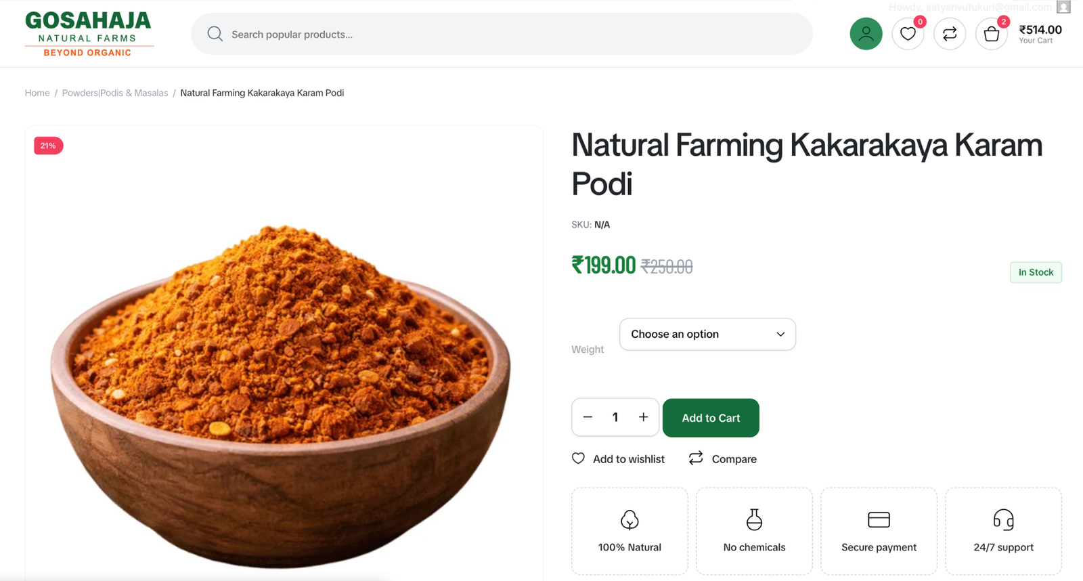This screenshot has width=1083, height=581.
Task: Open the shopping cart basket icon
Action: (992, 34)
